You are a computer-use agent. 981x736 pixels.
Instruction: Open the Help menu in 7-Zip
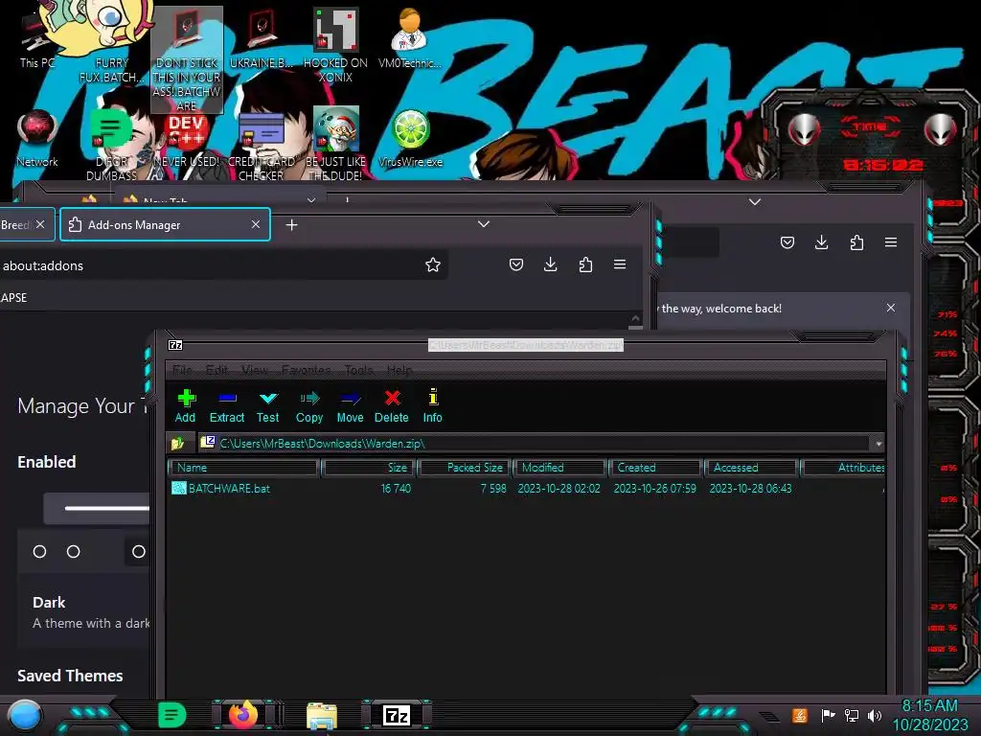(x=399, y=370)
